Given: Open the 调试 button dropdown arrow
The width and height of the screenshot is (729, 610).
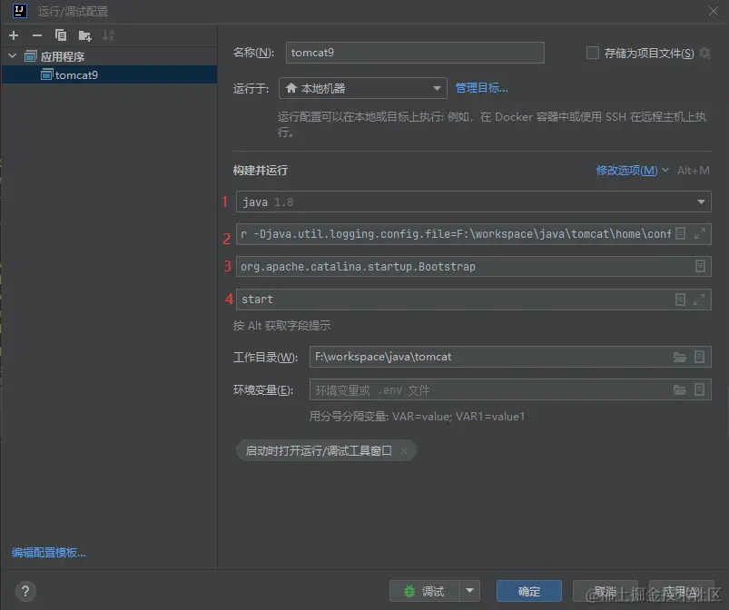Looking at the screenshot, I should [469, 591].
